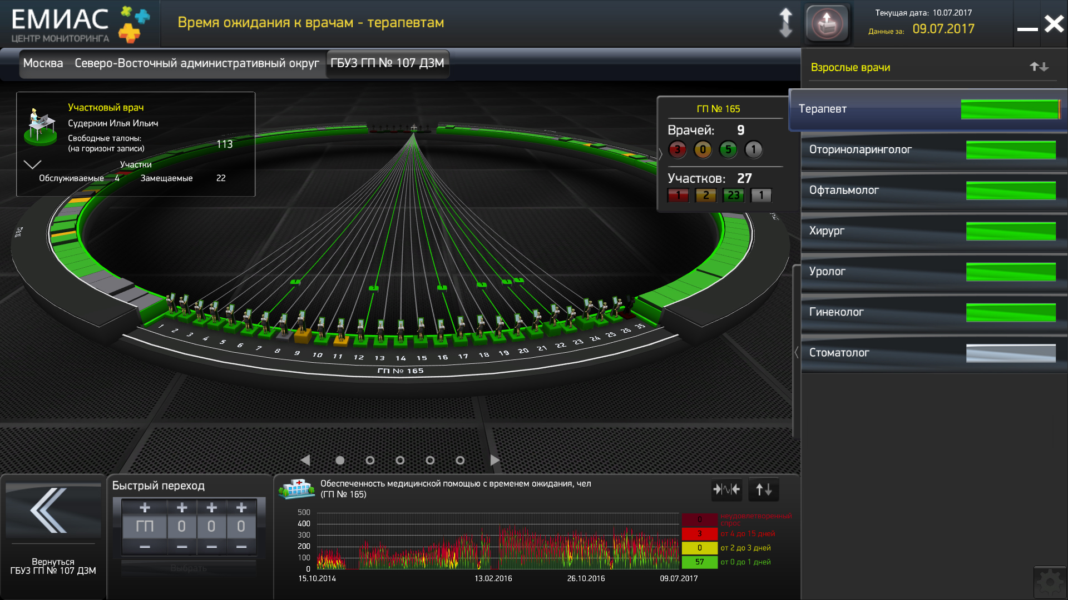Open the settings gear icon
Image resolution: width=1068 pixels, height=600 pixels.
tap(1050, 582)
